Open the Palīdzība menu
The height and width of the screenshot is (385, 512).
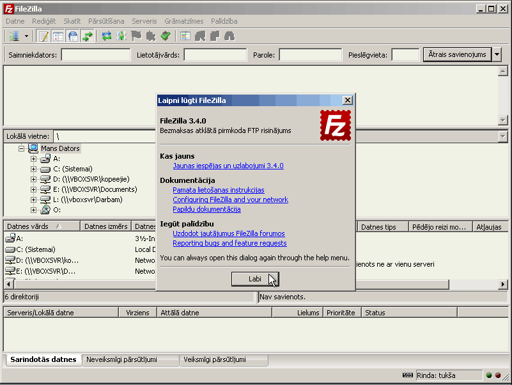(x=224, y=21)
